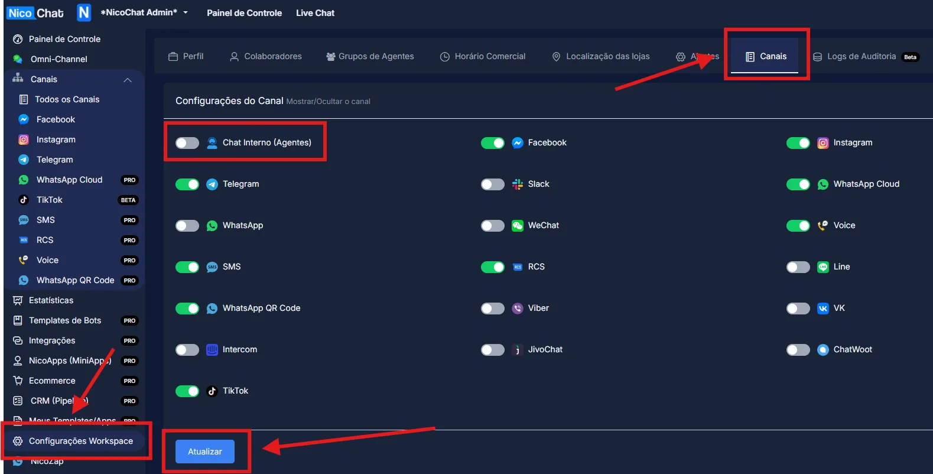Enable the Intercom channel toggle
Image resolution: width=933 pixels, height=474 pixels.
(x=187, y=350)
